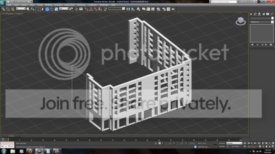The image size is (275, 154).
Task: Open Firefox from the Windows taskbar
Action: coord(30,151)
